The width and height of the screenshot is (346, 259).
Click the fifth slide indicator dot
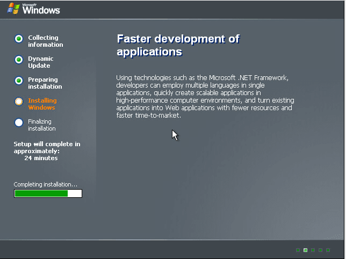coord(328,250)
